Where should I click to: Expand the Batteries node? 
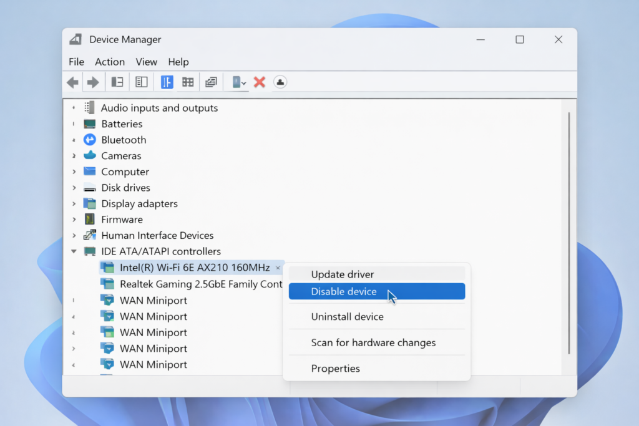74,124
